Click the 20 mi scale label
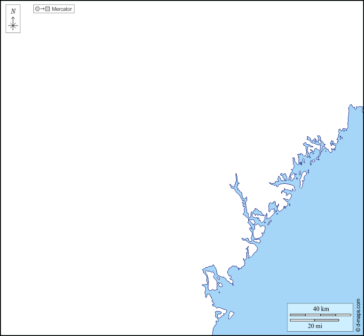Viewport: 364px width, 336px height. [315, 326]
